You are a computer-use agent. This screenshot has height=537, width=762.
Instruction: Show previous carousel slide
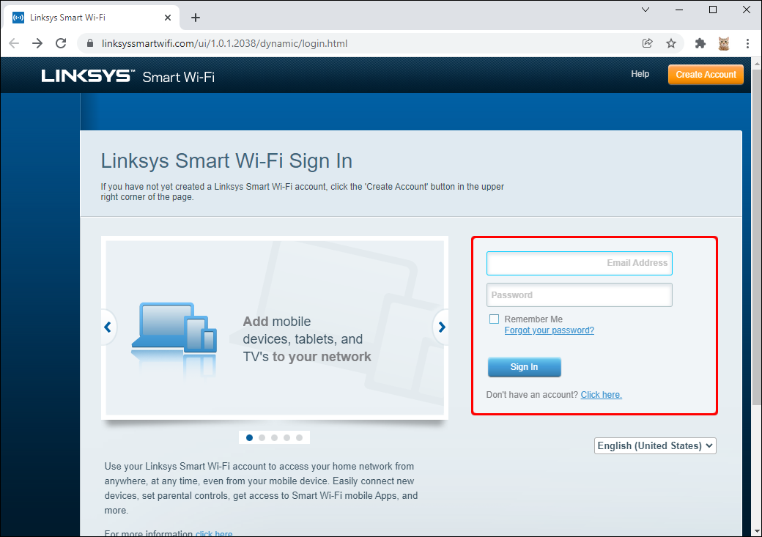[108, 327]
